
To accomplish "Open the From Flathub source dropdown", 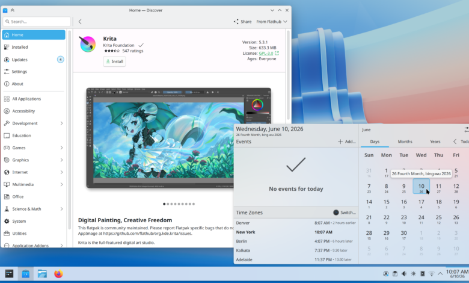I will coord(272,22).
